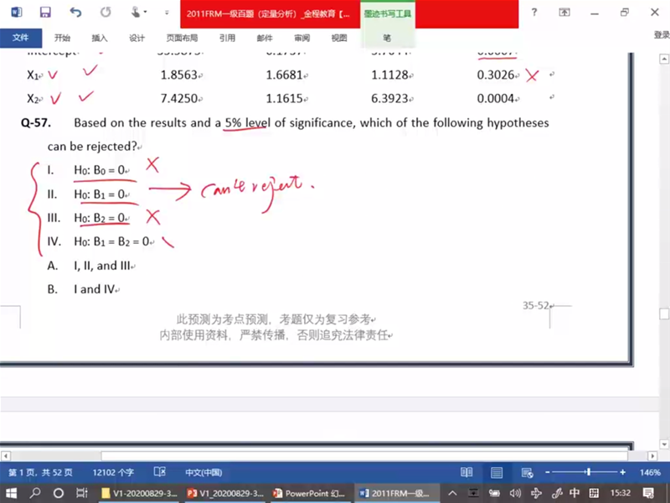Open Windows taskbar search
This screenshot has width=670, height=503.
(35, 493)
